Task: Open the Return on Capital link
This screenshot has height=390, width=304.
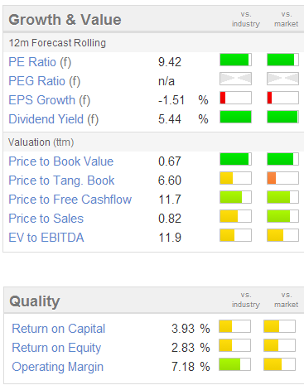Action: point(59,329)
